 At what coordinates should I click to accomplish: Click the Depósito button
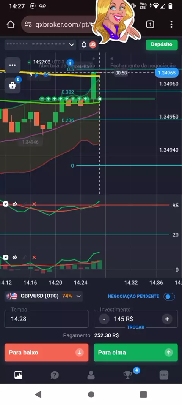click(162, 44)
